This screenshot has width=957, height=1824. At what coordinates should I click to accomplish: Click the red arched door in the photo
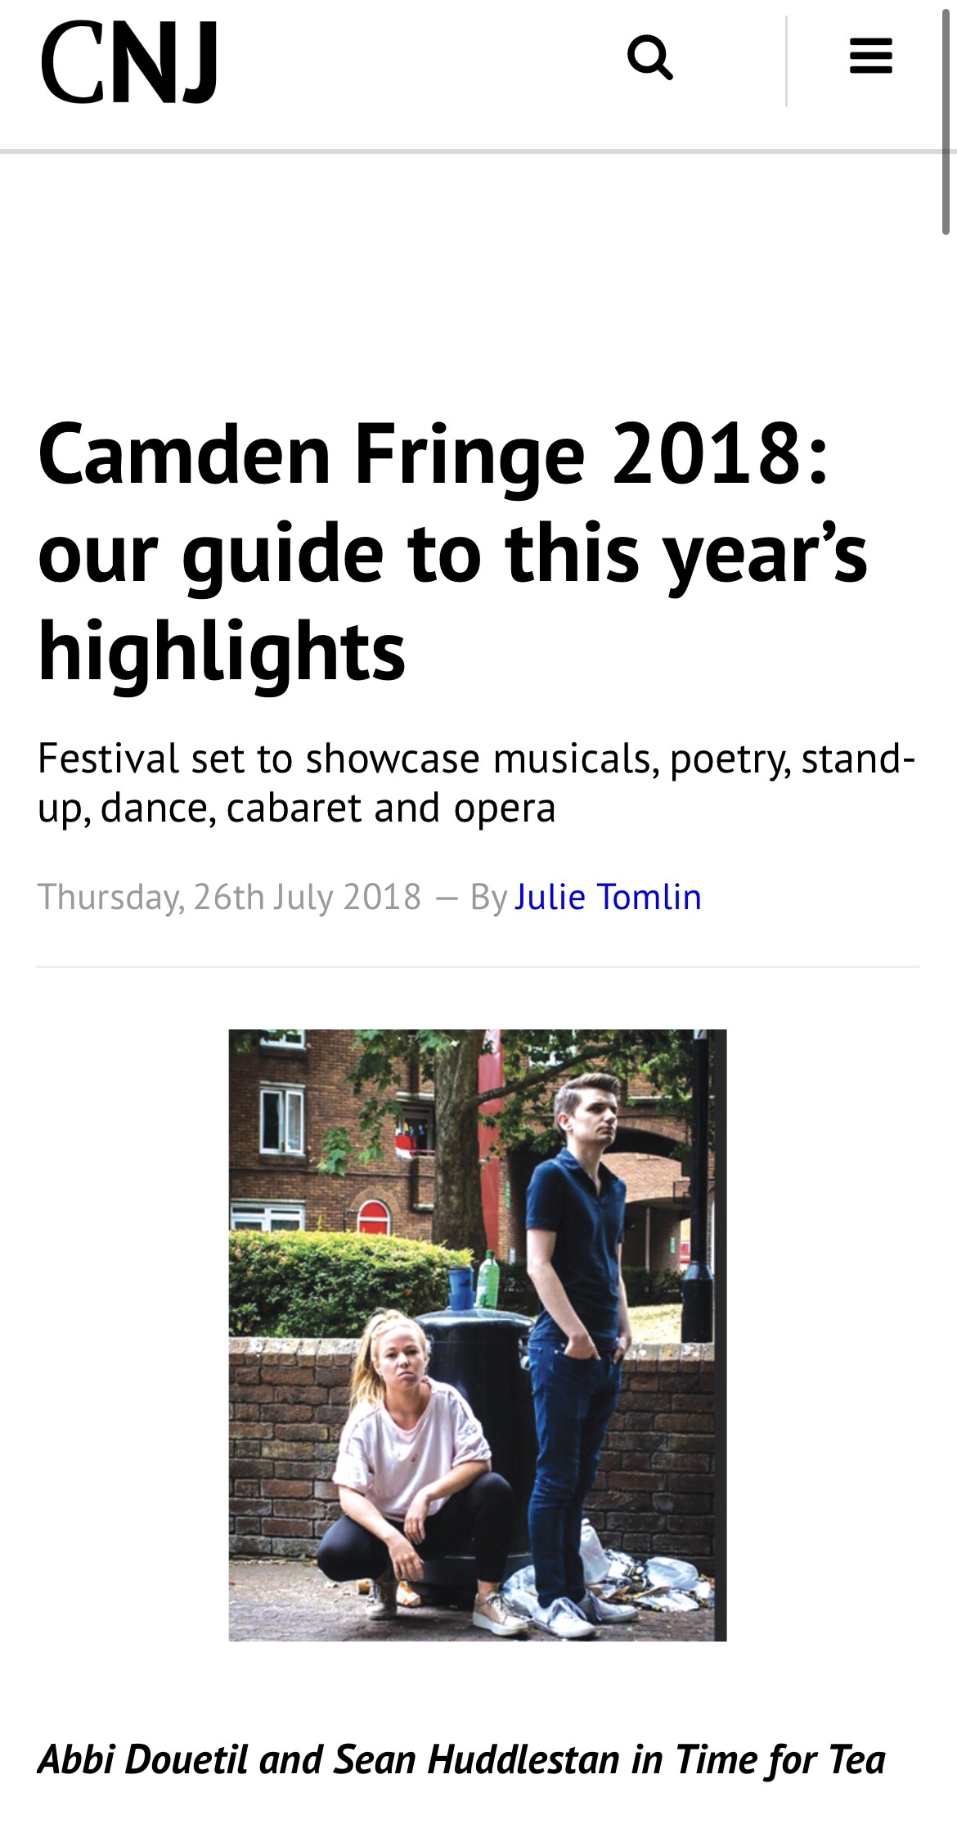coord(373,1218)
